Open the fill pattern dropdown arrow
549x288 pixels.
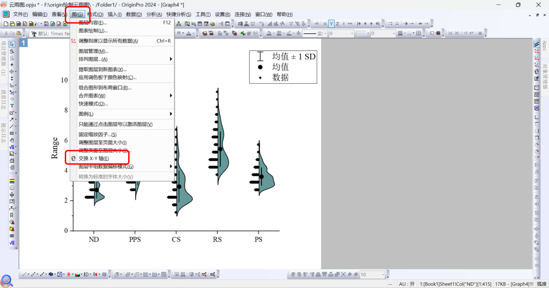point(405,34)
